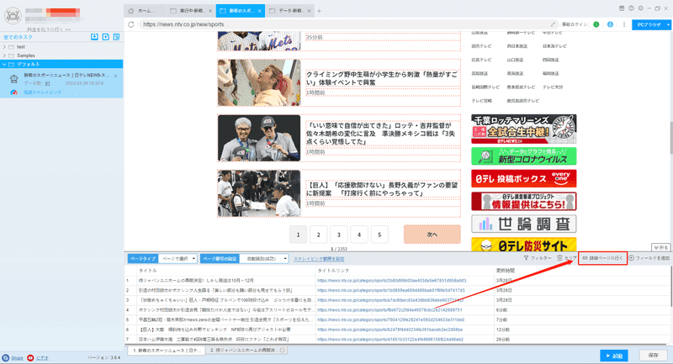673x364 pixels.
Task: Click the 詳細ページに行く button
Action: coord(602,258)
